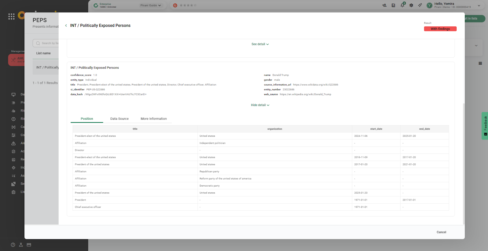
Task: Open the notifications bell
Action: 402,5
